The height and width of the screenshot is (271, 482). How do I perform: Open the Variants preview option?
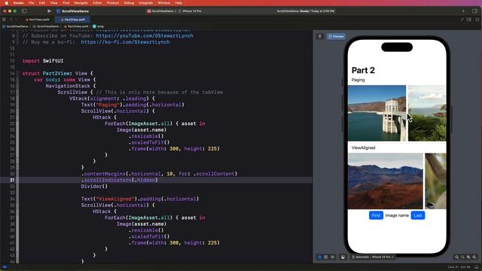pos(333,257)
